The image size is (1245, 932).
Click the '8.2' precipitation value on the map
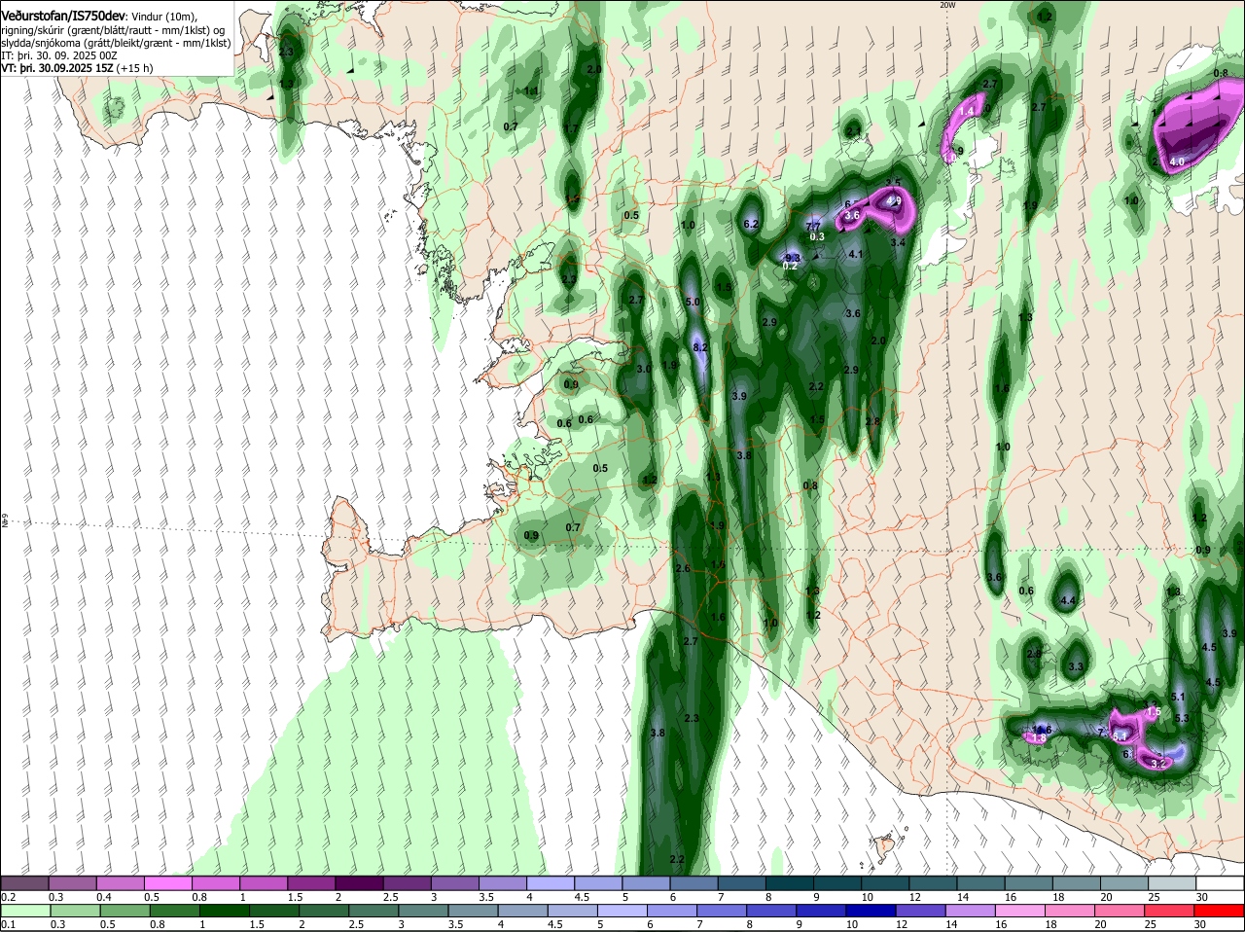699,347
